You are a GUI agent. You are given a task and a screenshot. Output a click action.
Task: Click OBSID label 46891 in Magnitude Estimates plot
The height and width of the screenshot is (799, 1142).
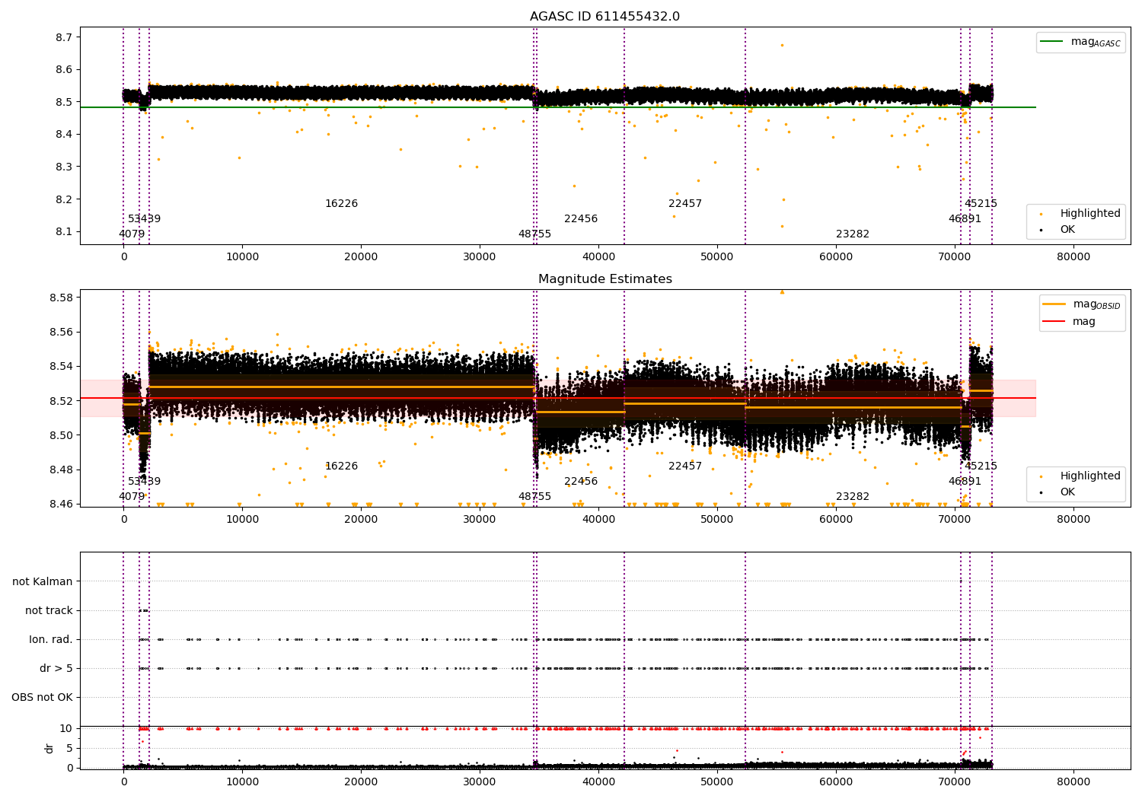pos(965,482)
